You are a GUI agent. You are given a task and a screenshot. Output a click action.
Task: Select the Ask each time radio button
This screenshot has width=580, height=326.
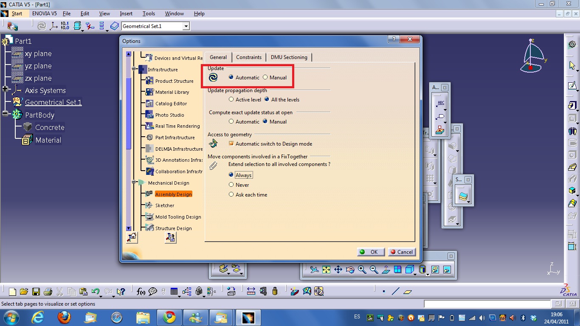(x=231, y=194)
